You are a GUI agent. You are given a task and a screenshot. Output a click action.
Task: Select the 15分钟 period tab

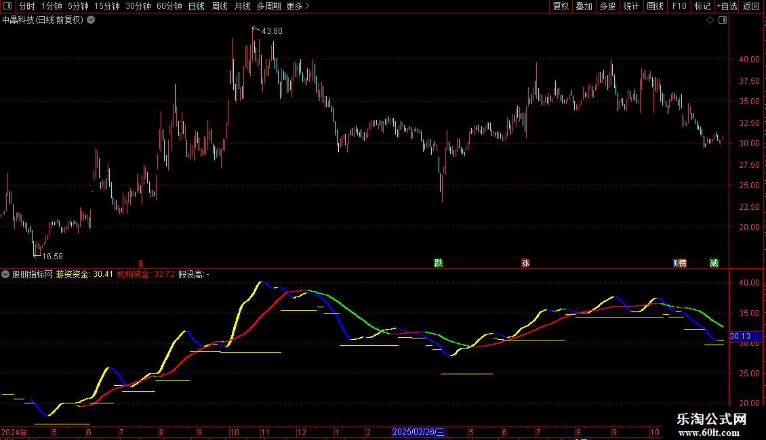pos(106,7)
